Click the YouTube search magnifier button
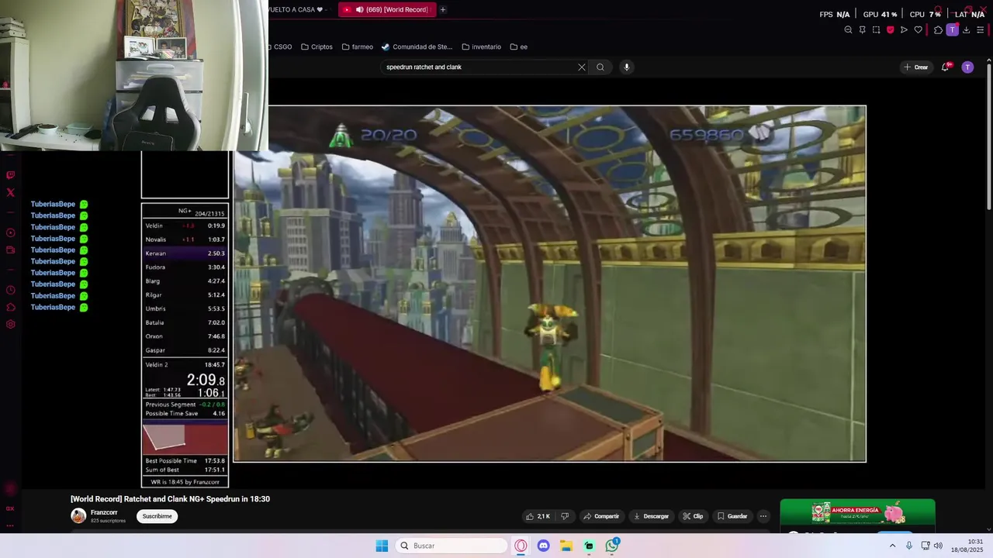Viewport: 993px width, 558px height. [x=600, y=67]
